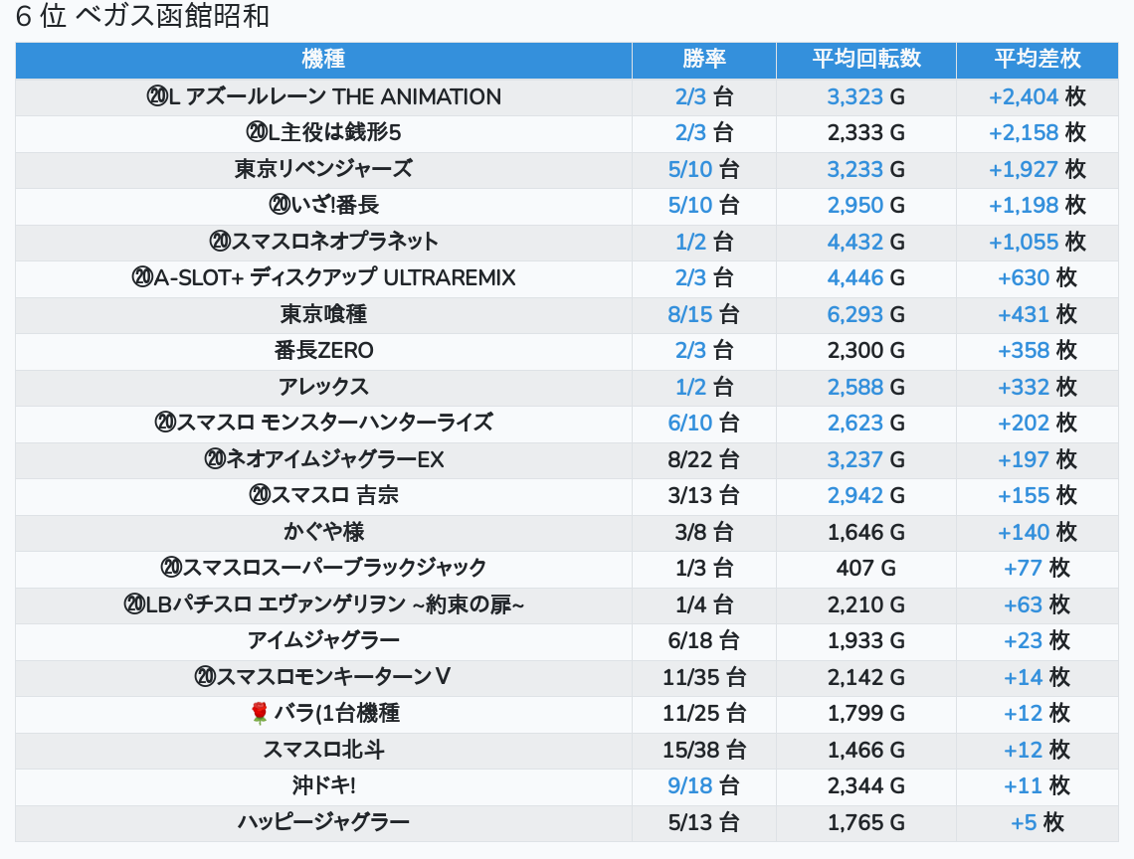Click the ⑳ mark before ネオアイムジャグラーEX
Viewport: 1134px width, 859px height.
click(215, 459)
